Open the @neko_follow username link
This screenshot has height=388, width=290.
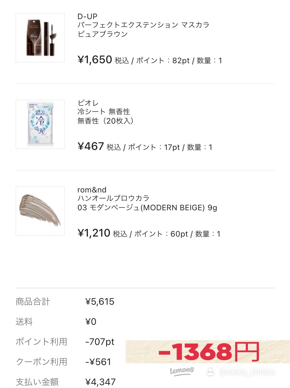click(247, 372)
